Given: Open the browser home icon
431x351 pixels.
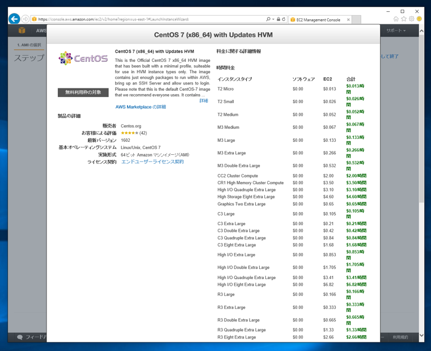Looking at the screenshot, I should click(x=396, y=19).
